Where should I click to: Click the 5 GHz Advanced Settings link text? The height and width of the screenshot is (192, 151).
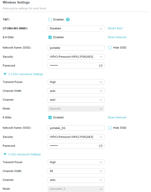[24, 154]
